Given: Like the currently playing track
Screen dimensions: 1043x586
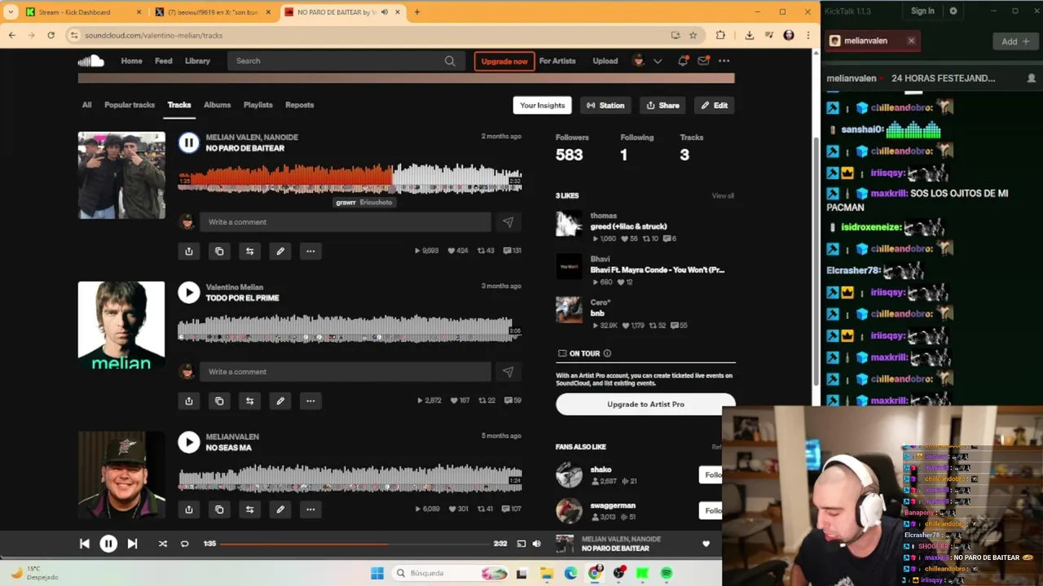Looking at the screenshot, I should pyautogui.click(x=706, y=544).
